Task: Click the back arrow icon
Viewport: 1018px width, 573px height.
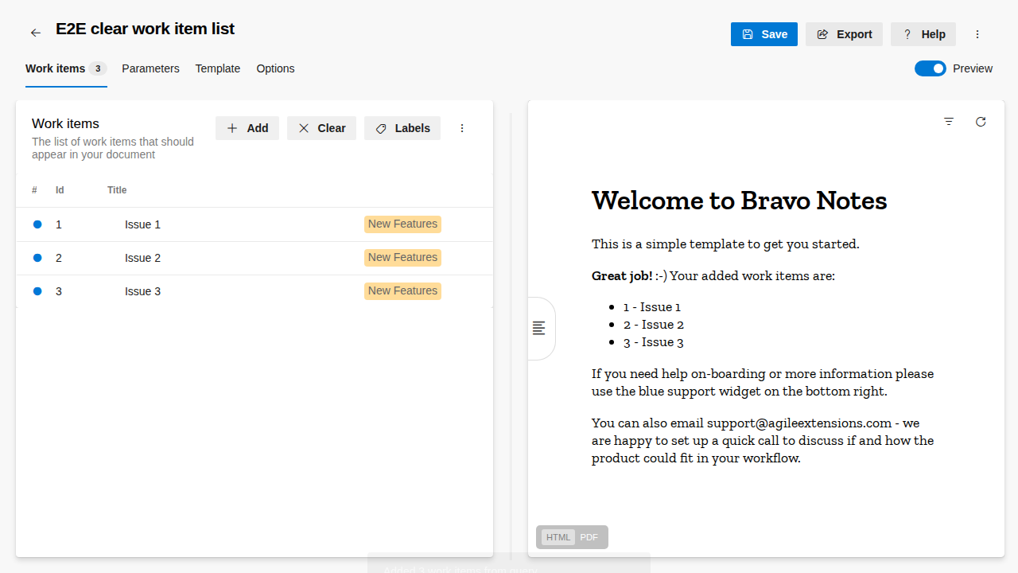Action: click(x=36, y=33)
